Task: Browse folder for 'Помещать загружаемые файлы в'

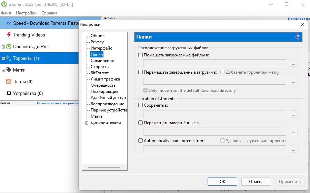Action: (293, 63)
